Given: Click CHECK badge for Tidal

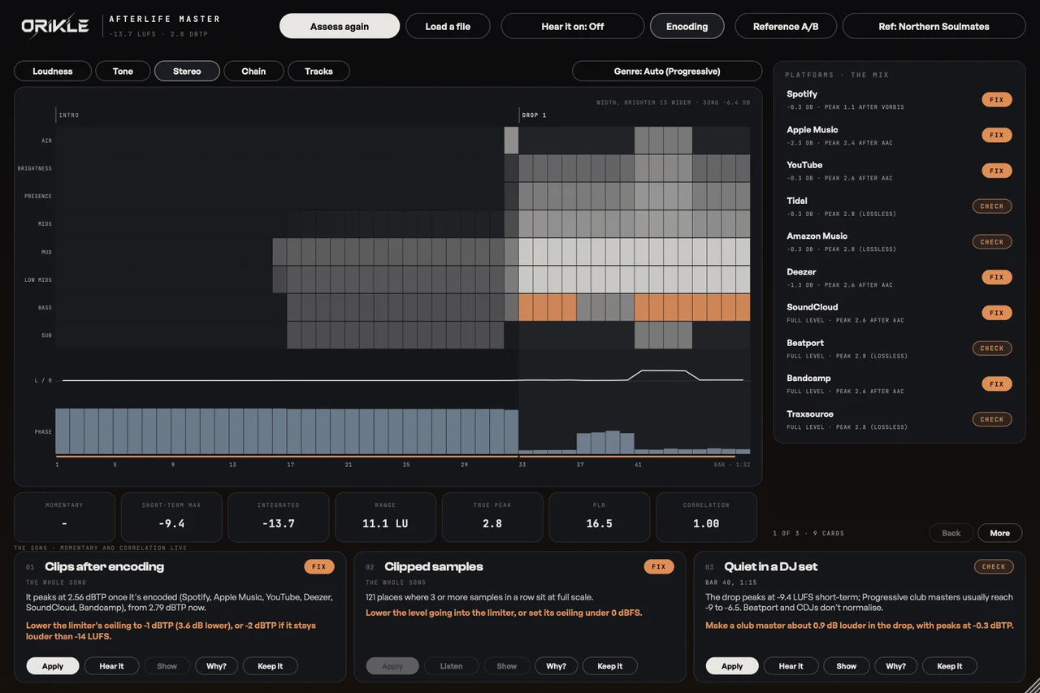Looking at the screenshot, I should point(992,206).
